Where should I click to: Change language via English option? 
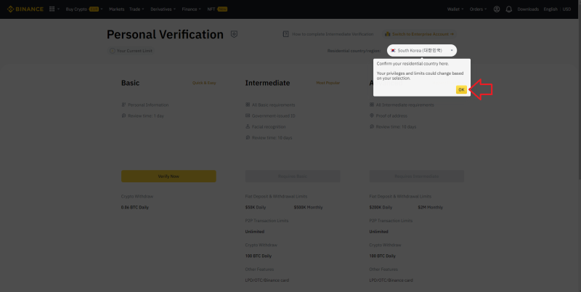(550, 9)
